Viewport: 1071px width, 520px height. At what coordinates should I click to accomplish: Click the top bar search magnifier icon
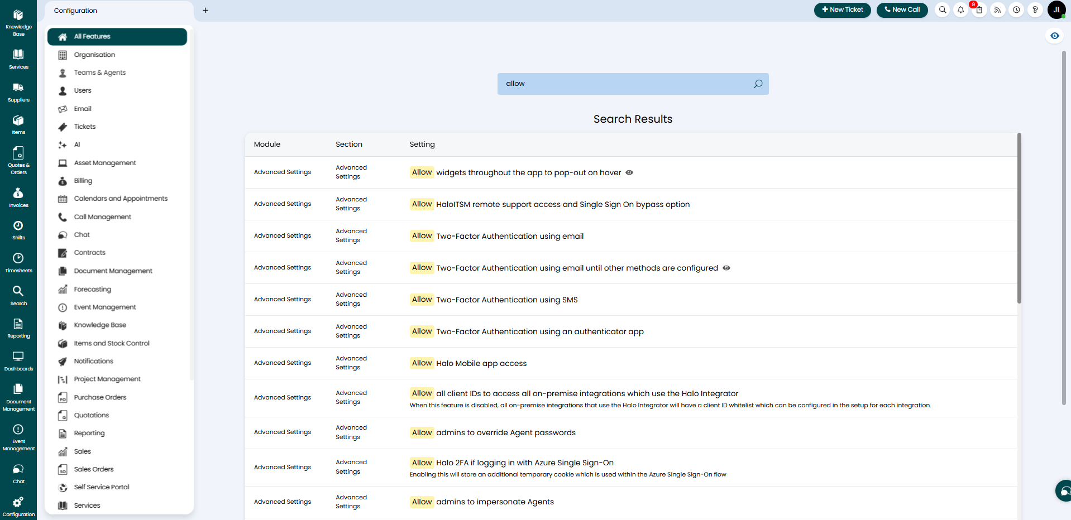(x=942, y=10)
